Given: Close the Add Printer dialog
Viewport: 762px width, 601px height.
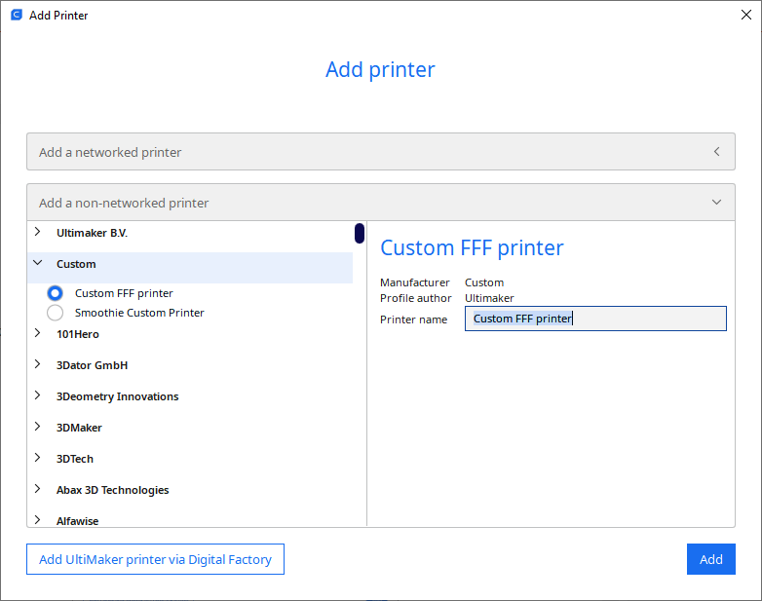Looking at the screenshot, I should pyautogui.click(x=746, y=15).
